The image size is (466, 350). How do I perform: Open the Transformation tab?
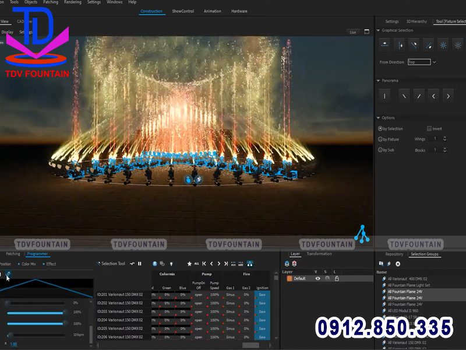pos(319,254)
